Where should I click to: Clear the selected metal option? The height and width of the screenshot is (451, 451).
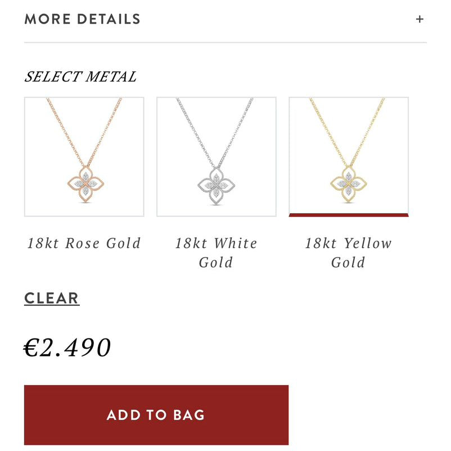(52, 298)
